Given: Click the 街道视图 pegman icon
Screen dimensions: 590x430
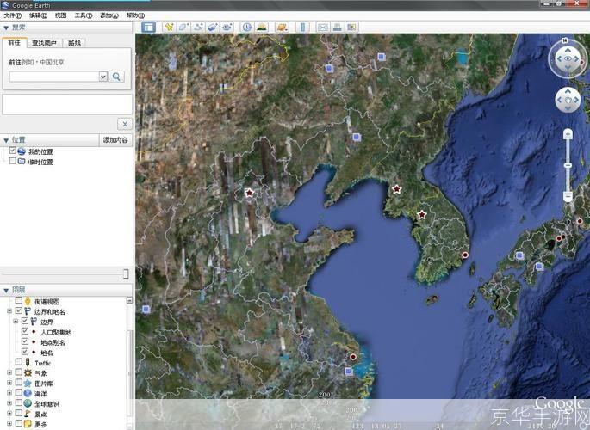Looking at the screenshot, I should 28,301.
